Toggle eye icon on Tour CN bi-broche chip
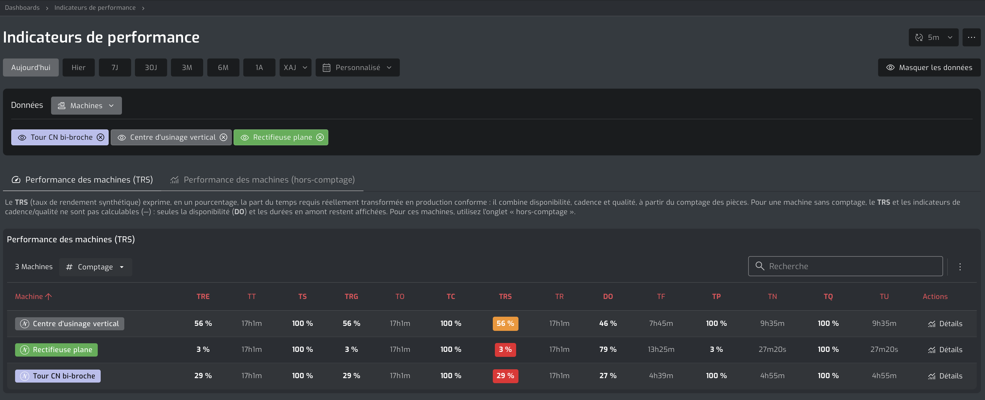 pos(22,138)
